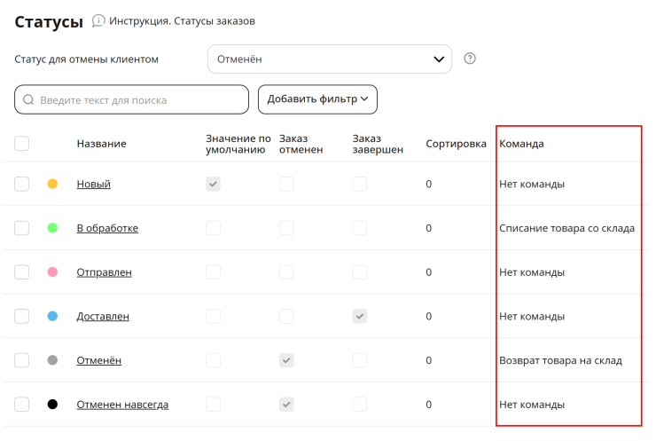Open the Добавить фильтр dropdown
The width and height of the screenshot is (656, 441).
(317, 99)
